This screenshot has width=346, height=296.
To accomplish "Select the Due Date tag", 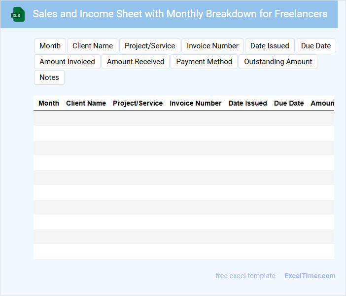I will click(315, 46).
